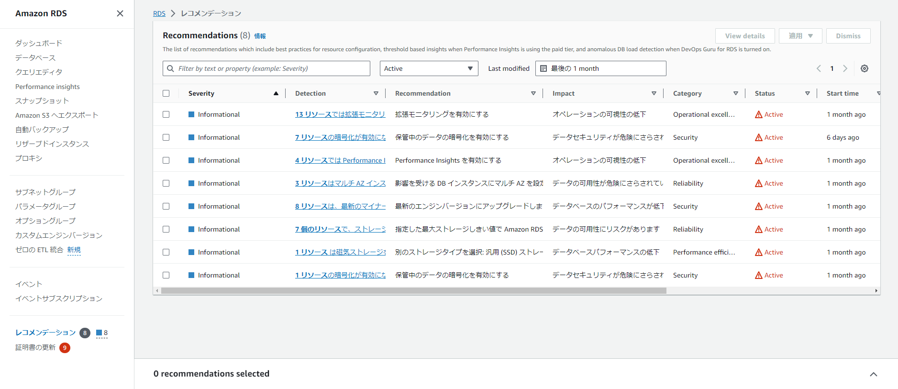Open the table preferences gear icon
Viewport: 898px width, 389px height.
865,68
